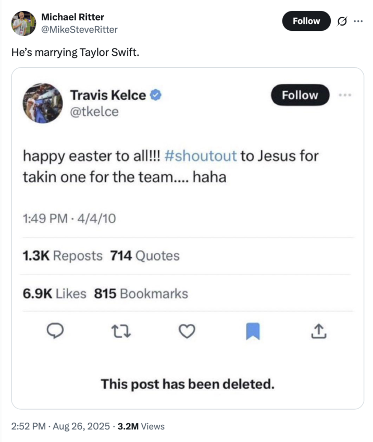Open the more options menu on Michael Ritter's post
This screenshot has height=442, width=373.
tap(357, 20)
